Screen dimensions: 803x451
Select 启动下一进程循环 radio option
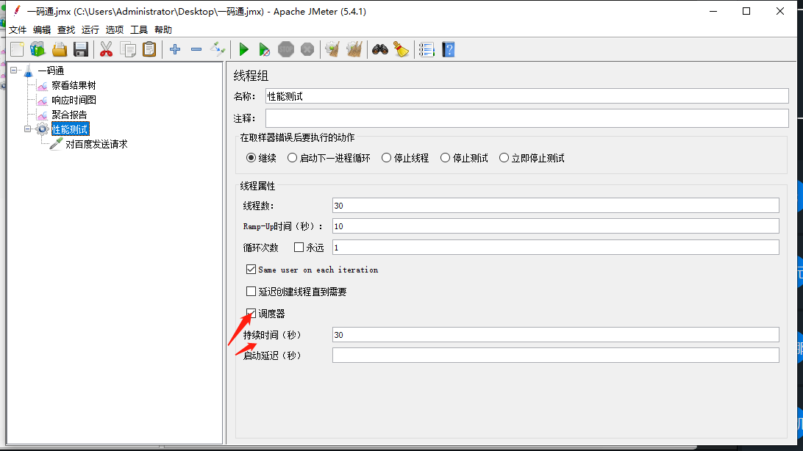coord(292,158)
